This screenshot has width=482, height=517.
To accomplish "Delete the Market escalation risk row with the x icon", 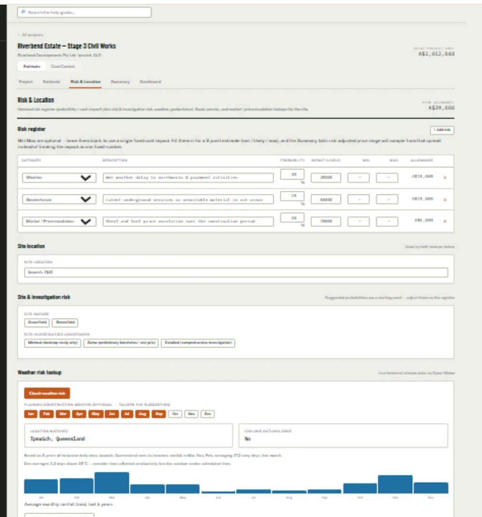I will (445, 221).
